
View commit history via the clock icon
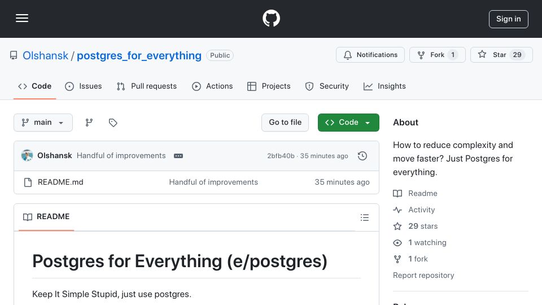pos(362,156)
